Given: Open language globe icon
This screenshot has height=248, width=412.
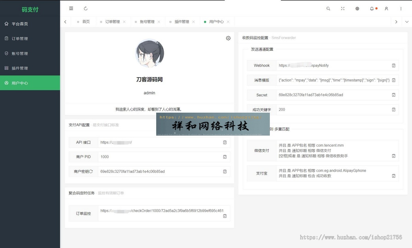Looking at the screenshot, I should tap(357, 9).
